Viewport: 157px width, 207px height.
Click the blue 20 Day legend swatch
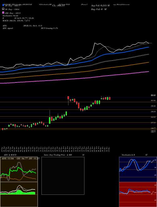3,5
